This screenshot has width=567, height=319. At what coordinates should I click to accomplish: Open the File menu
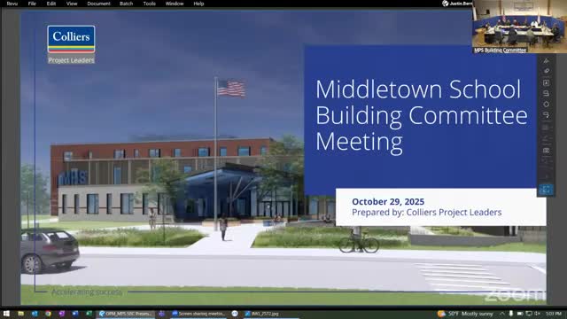click(32, 4)
